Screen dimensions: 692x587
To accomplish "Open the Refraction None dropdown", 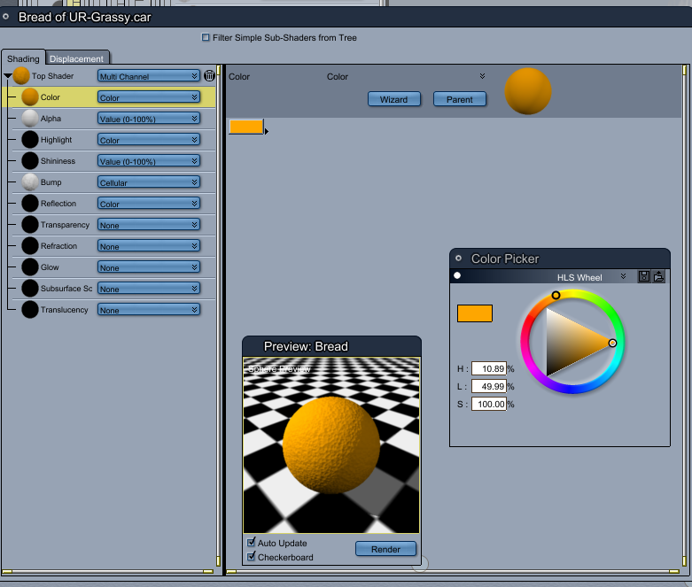I will click(x=149, y=245).
